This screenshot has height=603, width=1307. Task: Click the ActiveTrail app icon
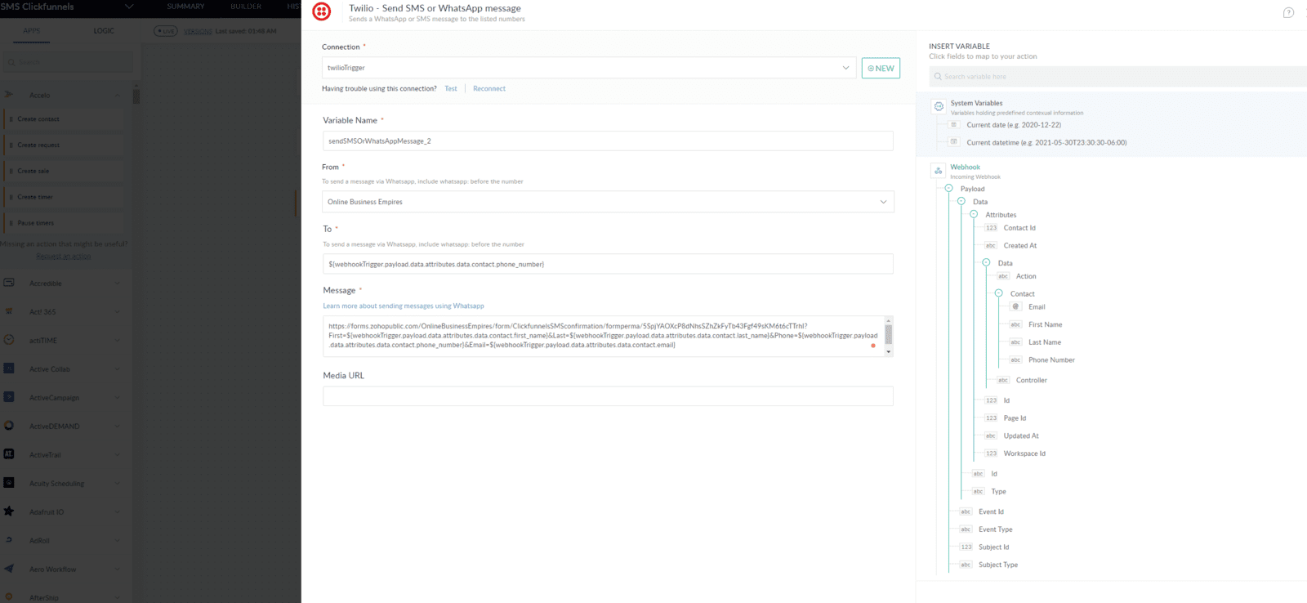click(x=9, y=454)
